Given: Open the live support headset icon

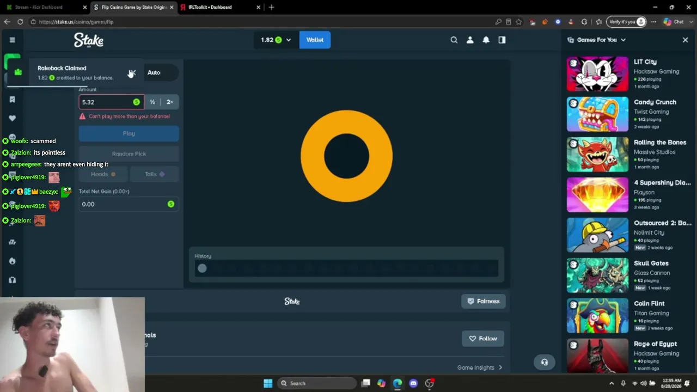Looking at the screenshot, I should click(x=544, y=362).
